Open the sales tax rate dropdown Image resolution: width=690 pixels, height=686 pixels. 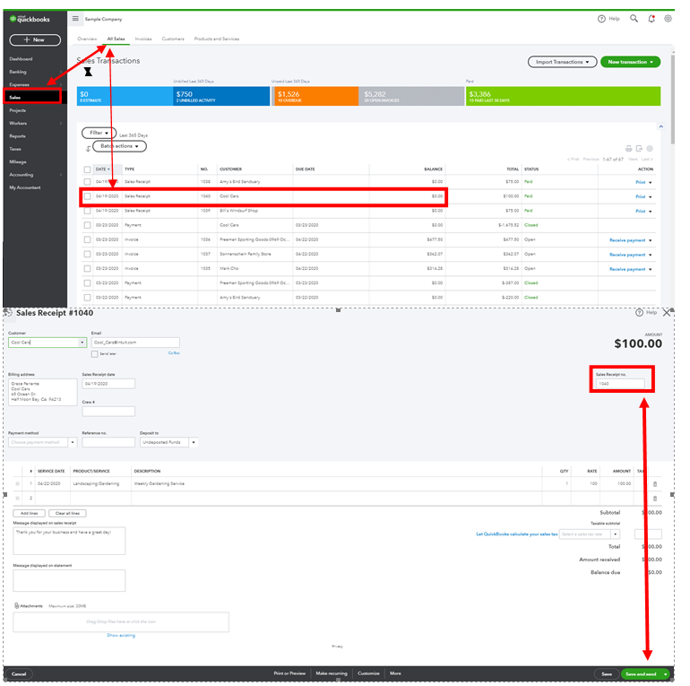(x=616, y=534)
